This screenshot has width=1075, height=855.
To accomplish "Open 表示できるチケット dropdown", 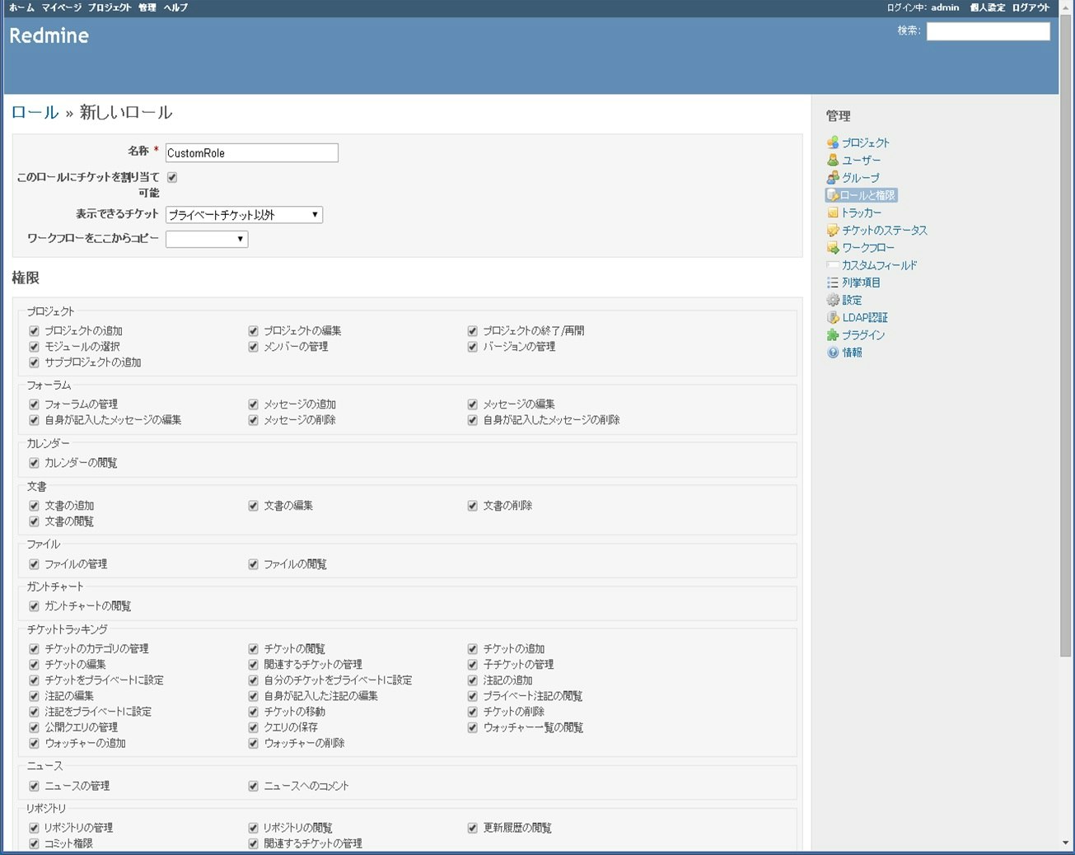I will [244, 215].
